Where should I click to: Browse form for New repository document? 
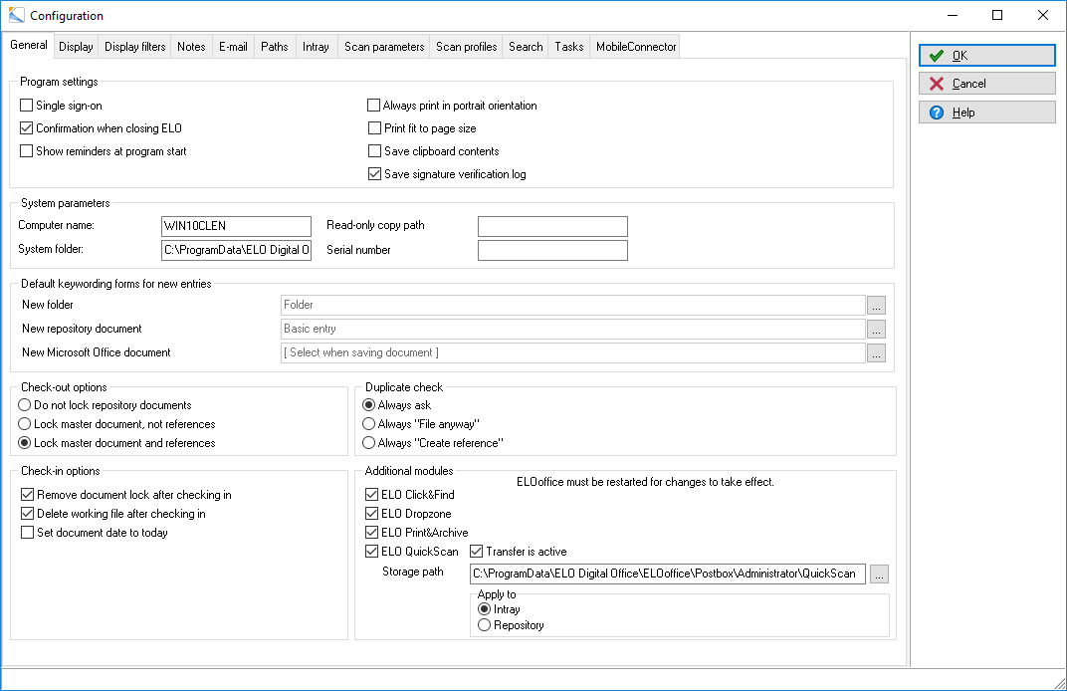[x=877, y=330]
